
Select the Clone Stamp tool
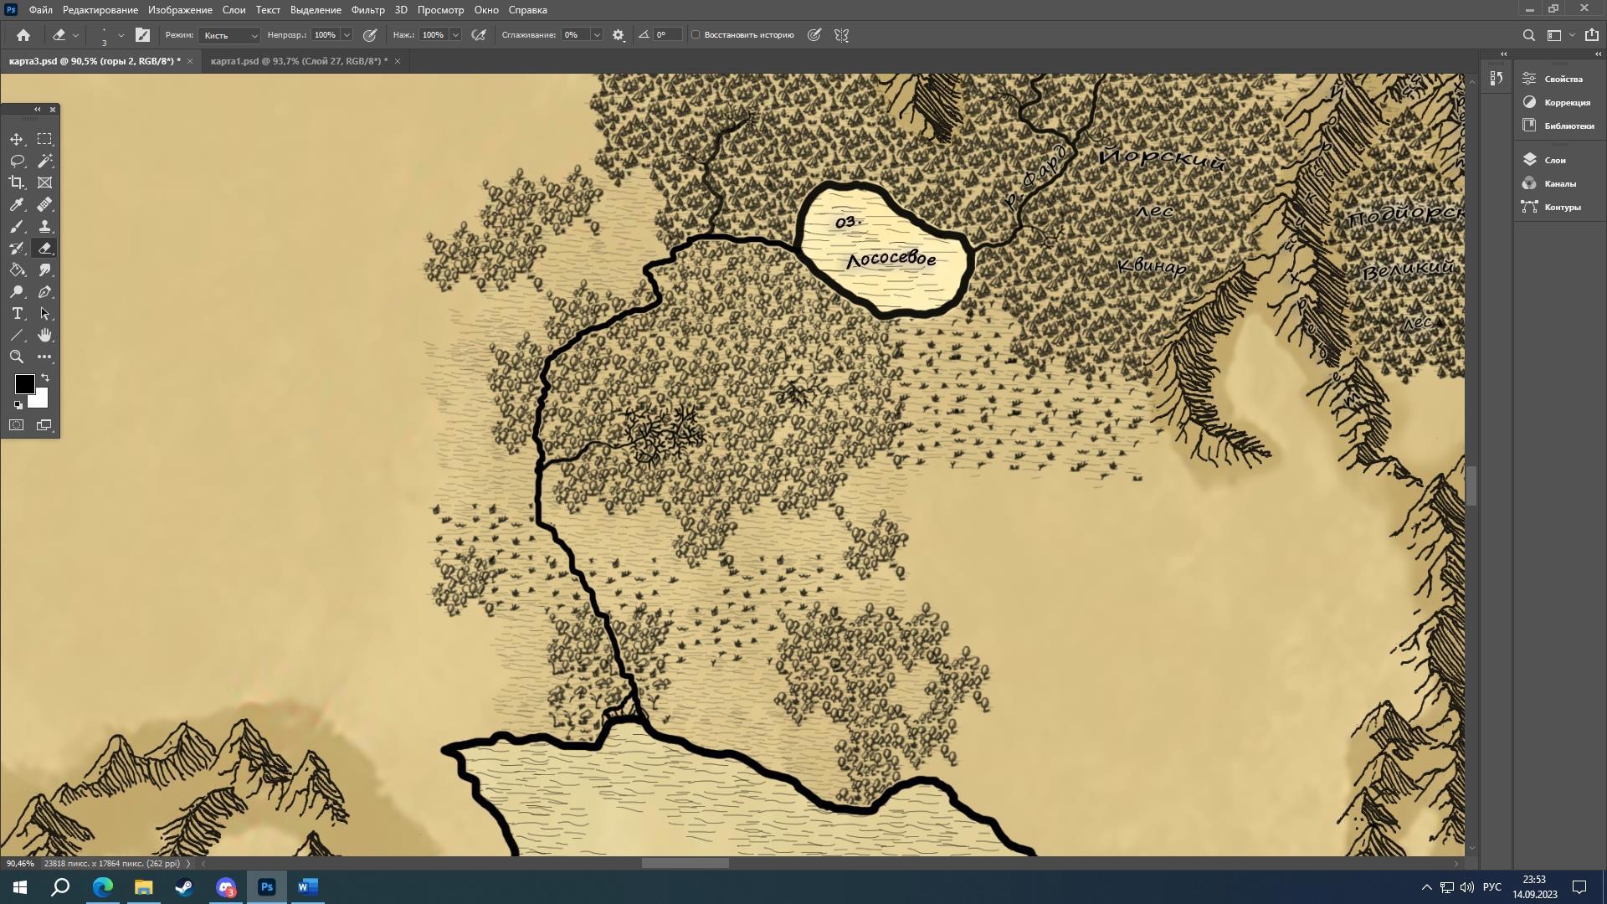coord(45,226)
